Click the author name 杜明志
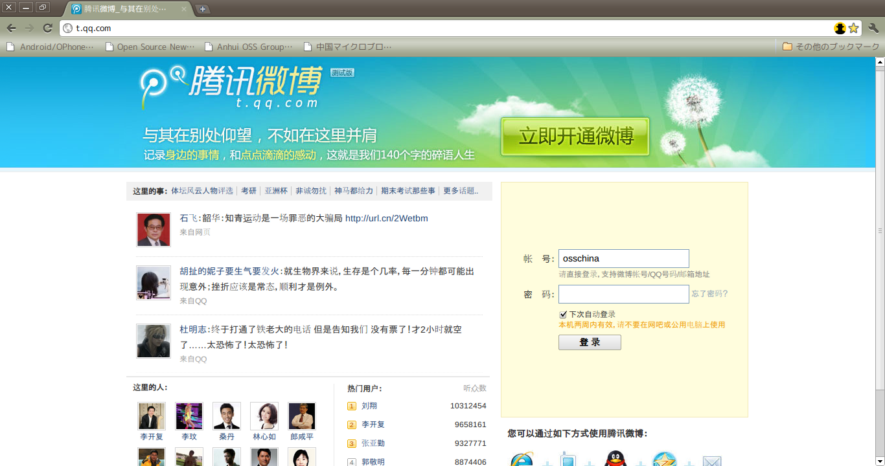This screenshot has height=466, width=885. click(x=194, y=329)
